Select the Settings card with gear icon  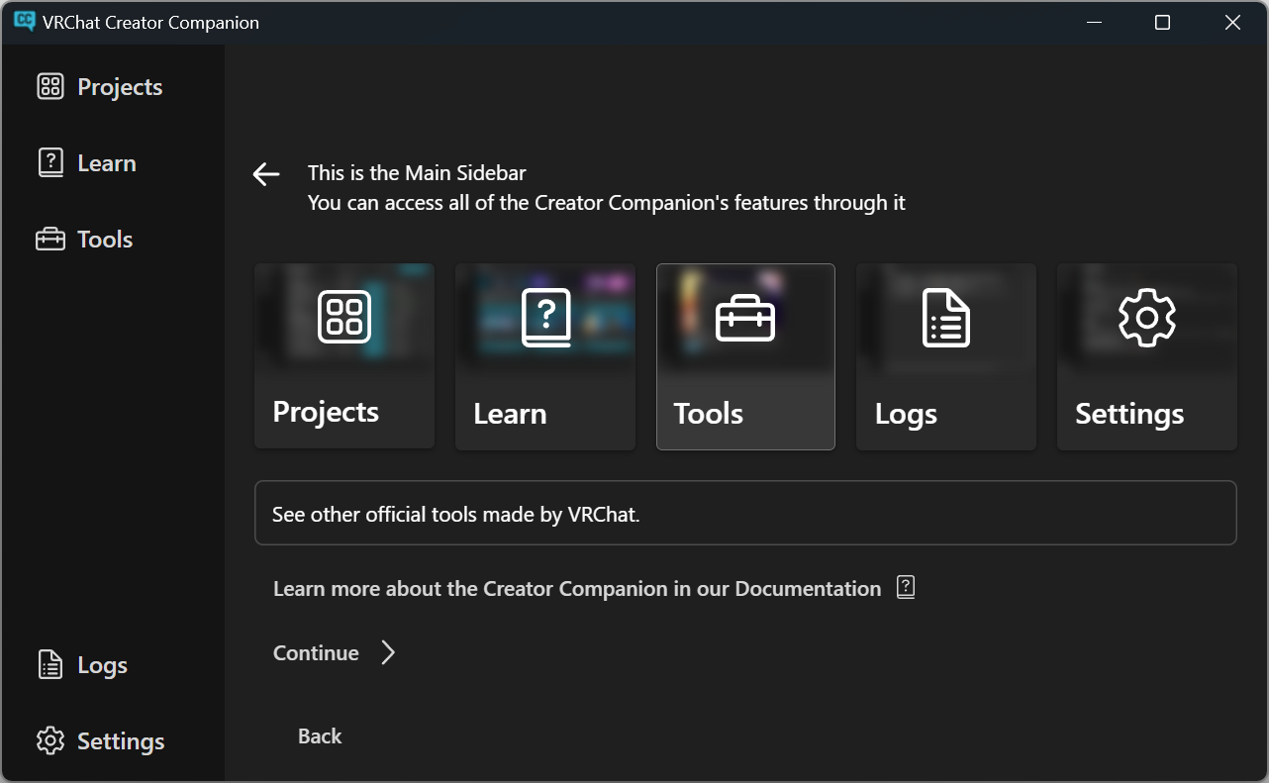(1147, 356)
